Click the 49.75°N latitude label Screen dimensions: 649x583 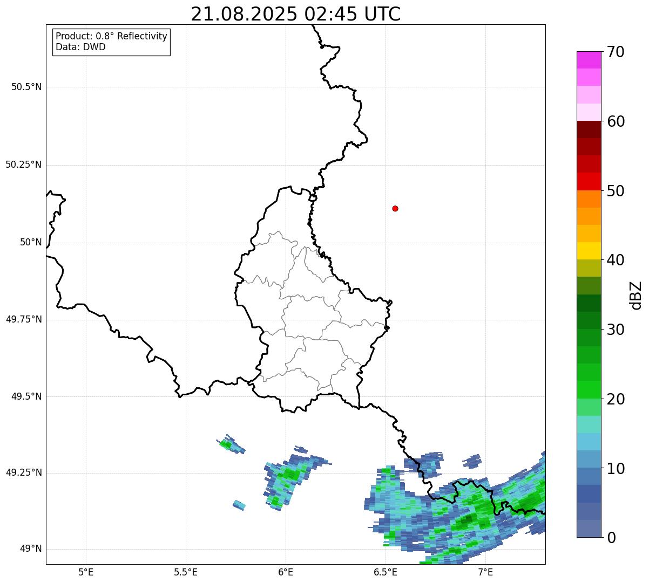[24, 319]
